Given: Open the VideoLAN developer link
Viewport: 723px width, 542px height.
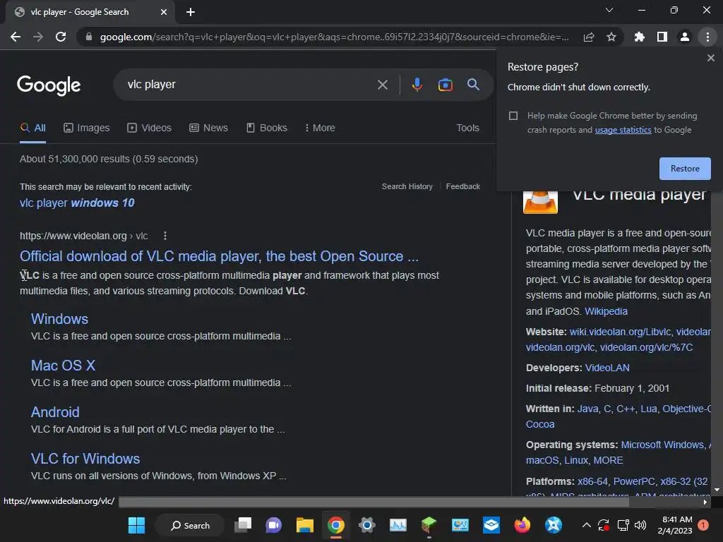Looking at the screenshot, I should point(607,368).
